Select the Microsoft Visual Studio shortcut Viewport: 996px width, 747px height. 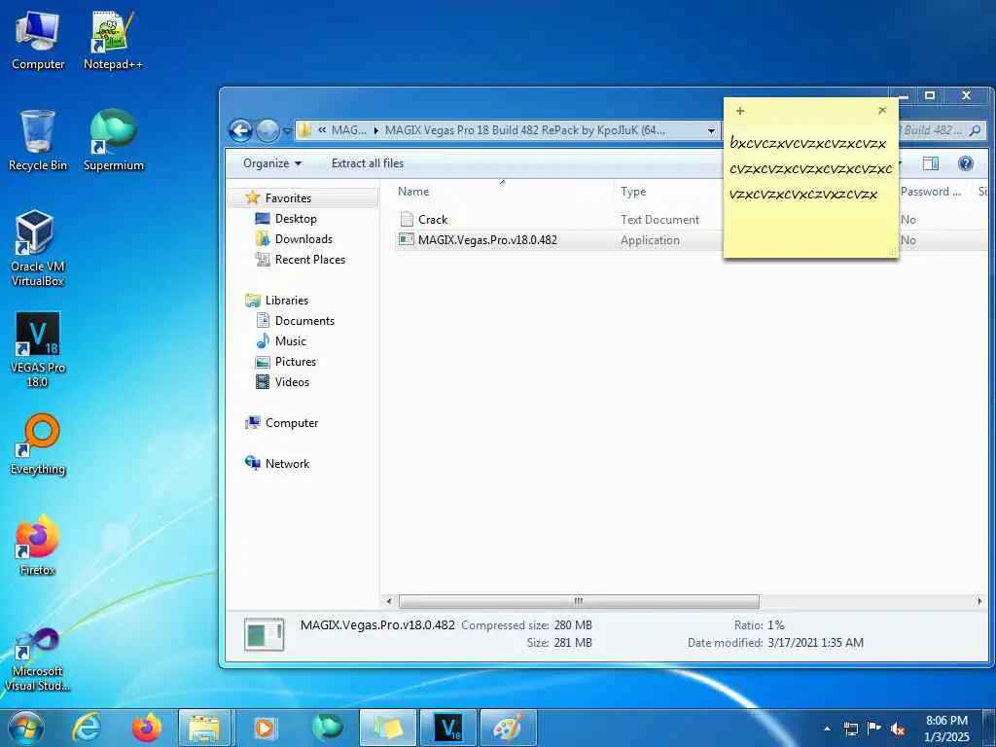(38, 659)
